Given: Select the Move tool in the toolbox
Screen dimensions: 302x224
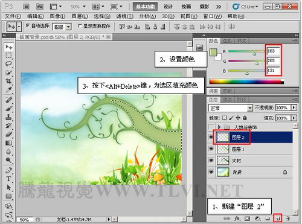Looking at the screenshot, I should [x=9, y=47].
